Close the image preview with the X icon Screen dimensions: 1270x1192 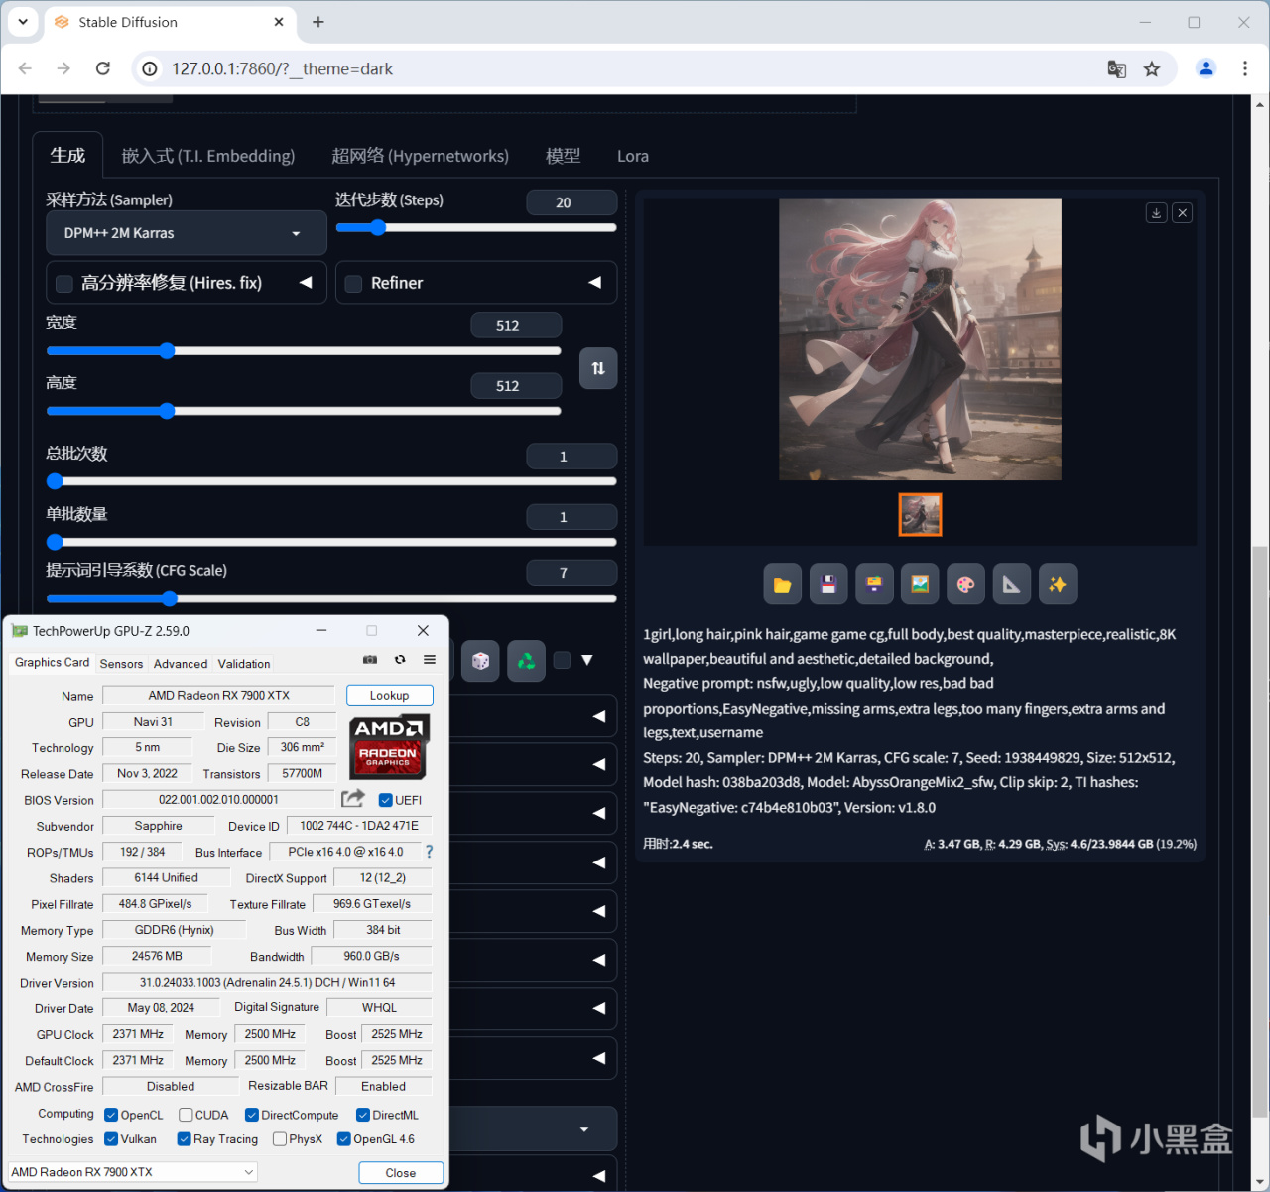click(x=1182, y=213)
